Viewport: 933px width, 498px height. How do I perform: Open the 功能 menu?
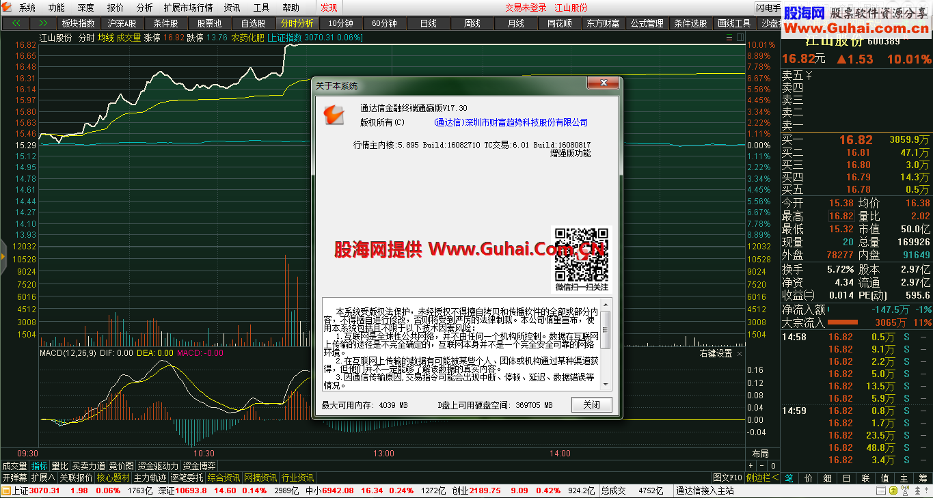point(56,8)
